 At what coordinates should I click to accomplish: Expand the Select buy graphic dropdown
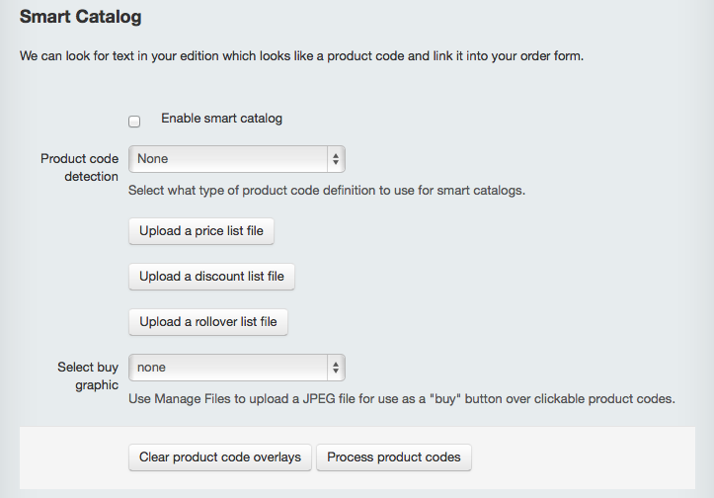[237, 368]
